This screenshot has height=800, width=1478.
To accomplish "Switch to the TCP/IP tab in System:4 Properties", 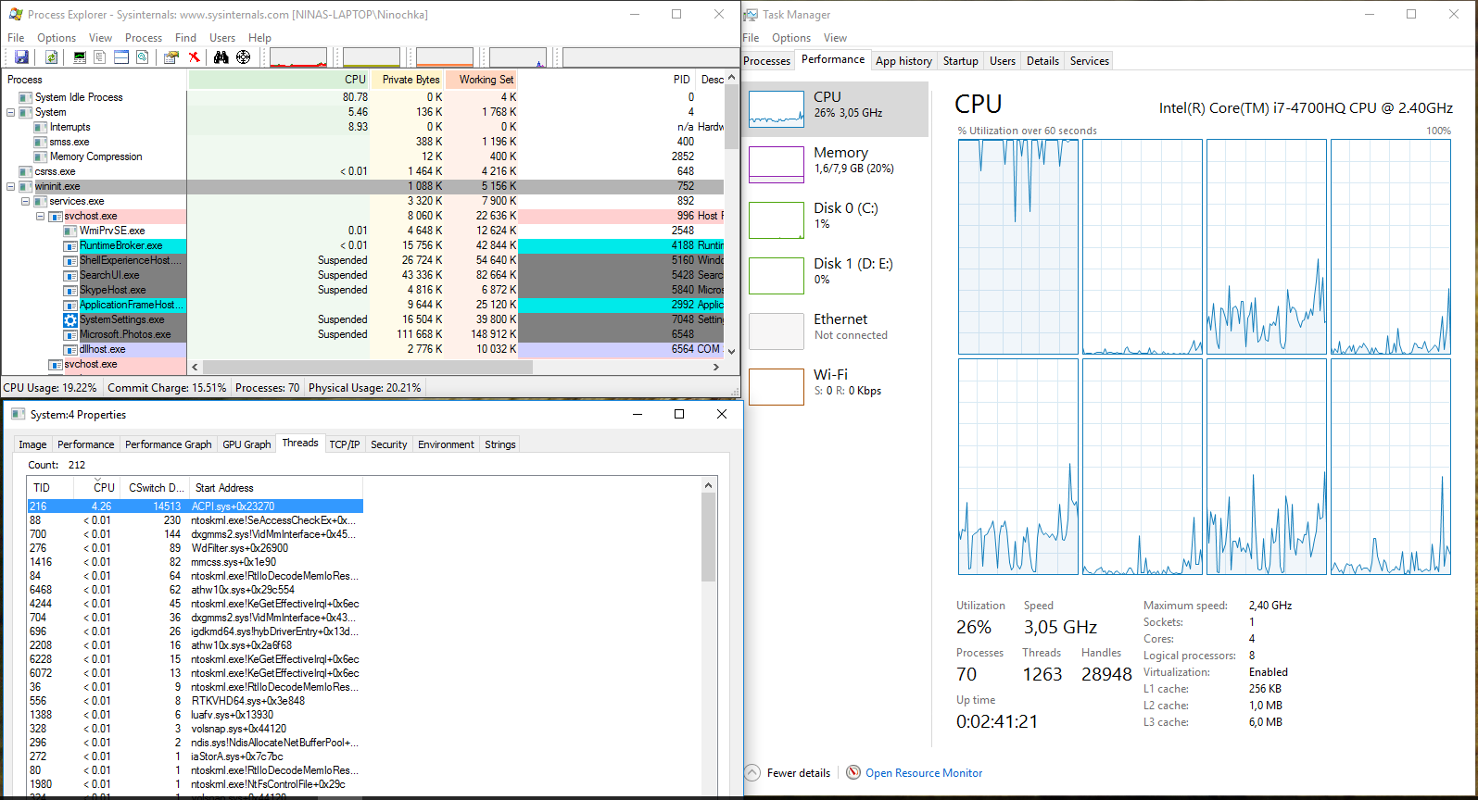I will coord(345,444).
